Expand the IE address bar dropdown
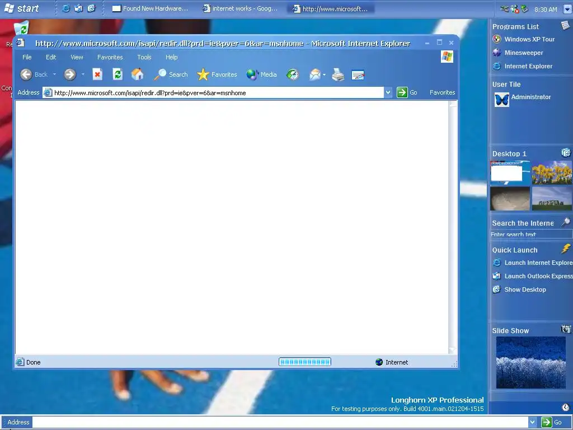This screenshot has height=430, width=573. (x=388, y=92)
